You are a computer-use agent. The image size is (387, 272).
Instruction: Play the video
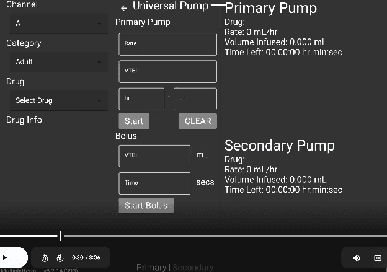click(x=5, y=258)
